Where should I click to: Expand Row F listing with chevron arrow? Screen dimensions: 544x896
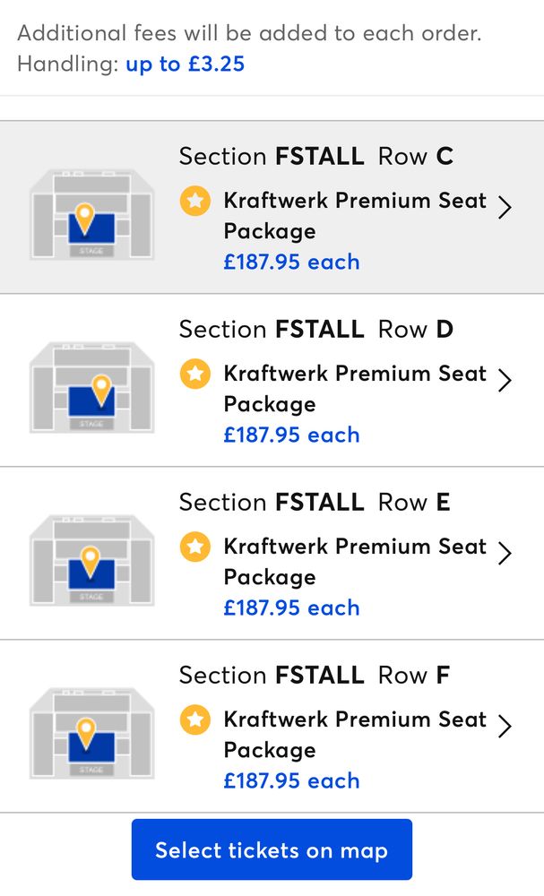[505, 727]
